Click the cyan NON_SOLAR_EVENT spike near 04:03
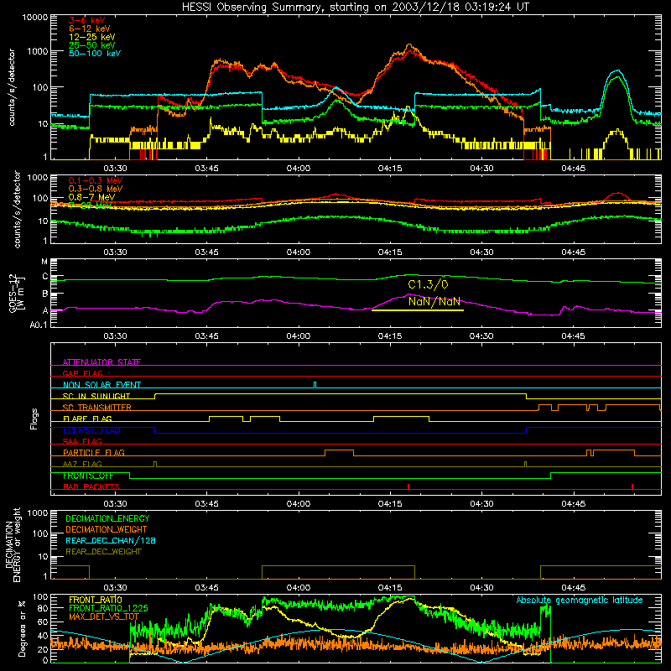 (x=315, y=385)
